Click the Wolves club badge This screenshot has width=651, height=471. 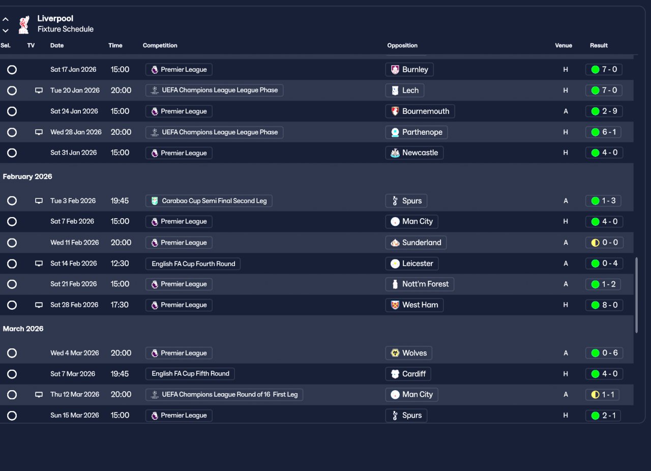coord(395,353)
